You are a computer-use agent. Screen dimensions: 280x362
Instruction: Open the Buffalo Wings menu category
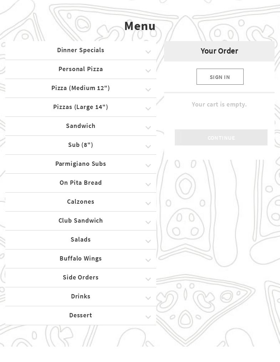click(x=81, y=258)
